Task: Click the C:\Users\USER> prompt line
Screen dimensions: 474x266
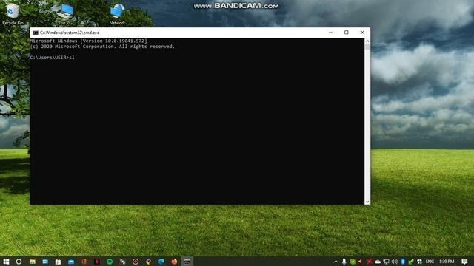Action: [52, 58]
